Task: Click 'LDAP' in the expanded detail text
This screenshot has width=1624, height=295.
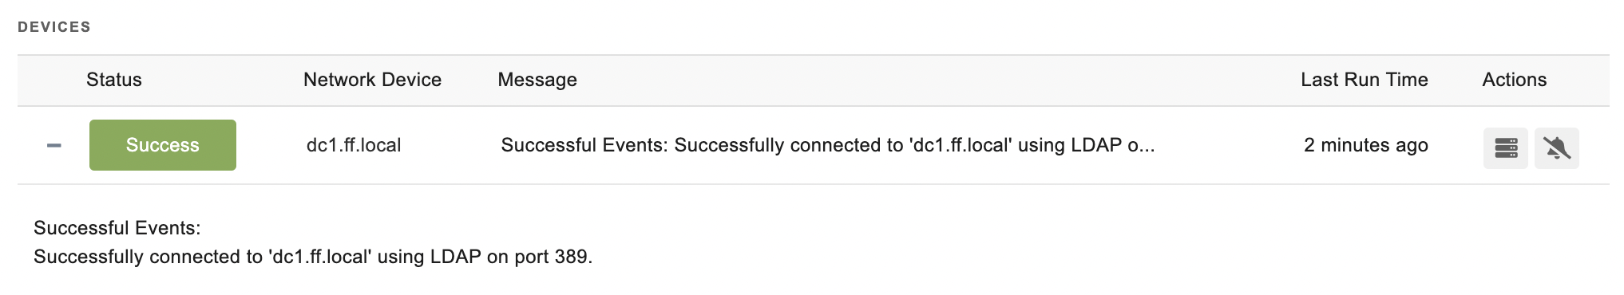Action: tap(456, 257)
